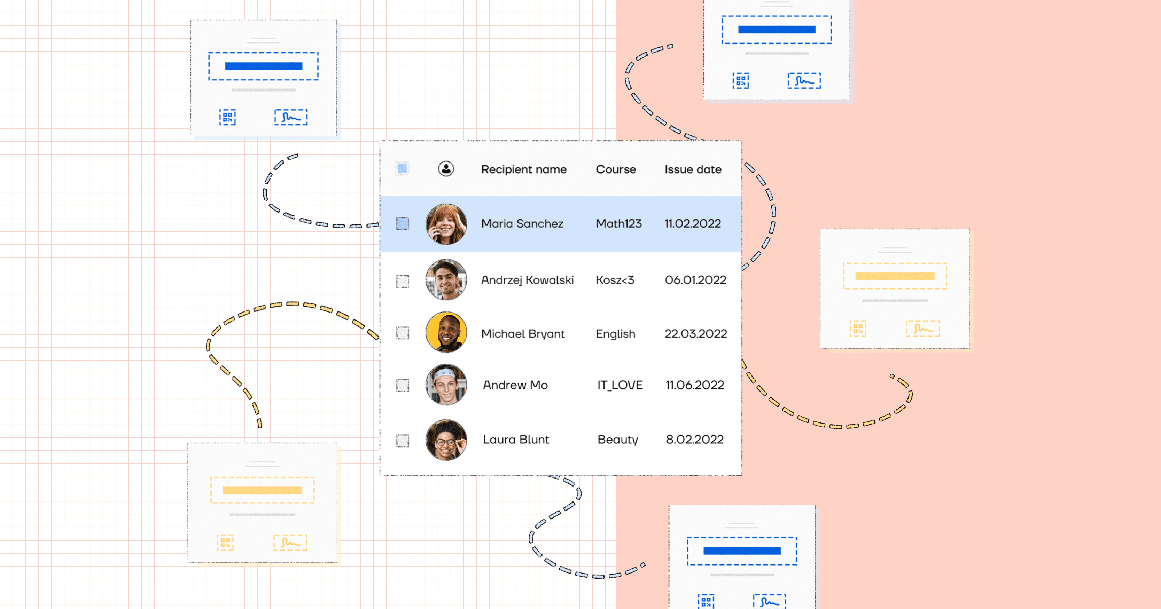Open Andrew Mo's profile photo

pyautogui.click(x=446, y=385)
